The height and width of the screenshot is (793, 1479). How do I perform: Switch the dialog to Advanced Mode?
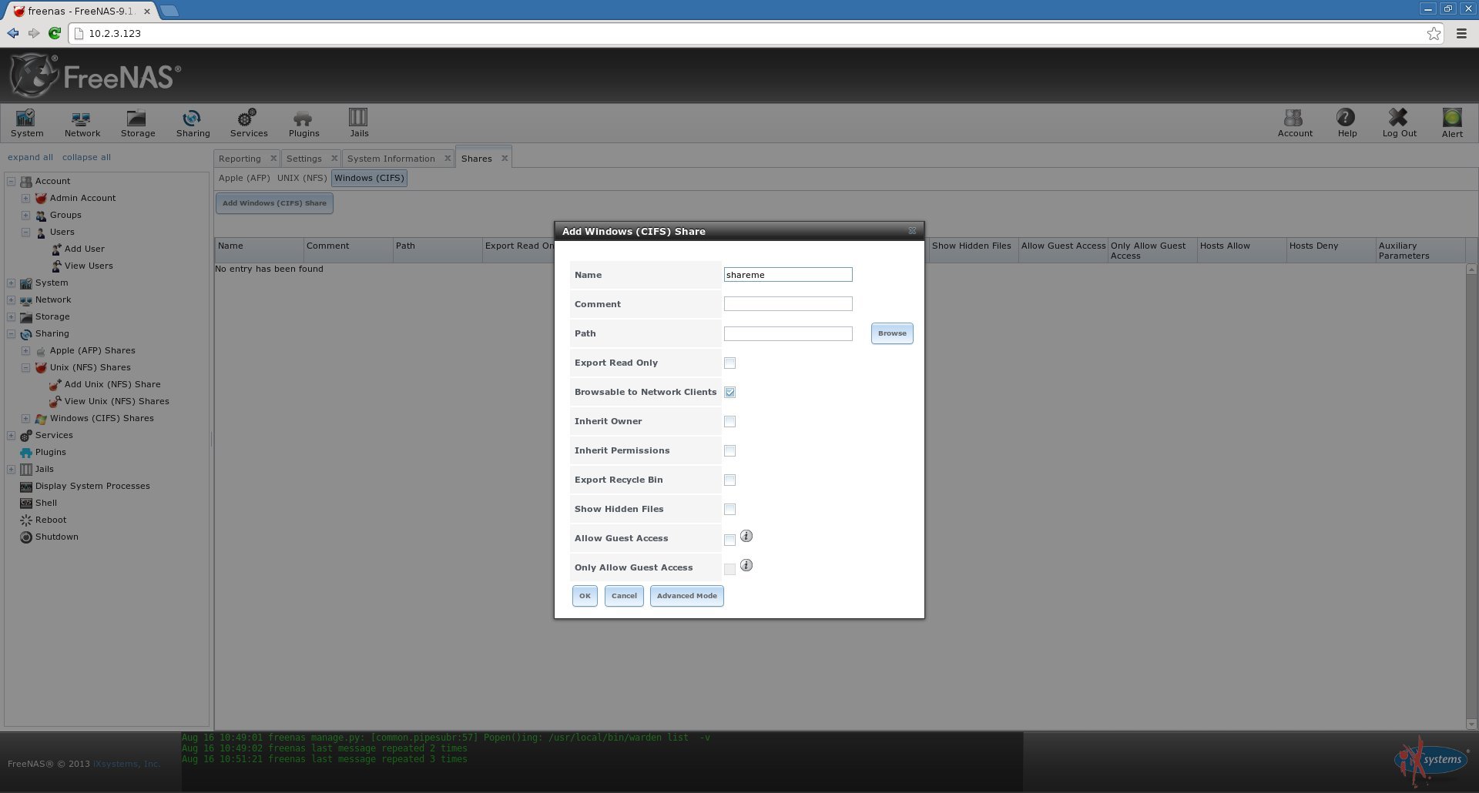(686, 596)
